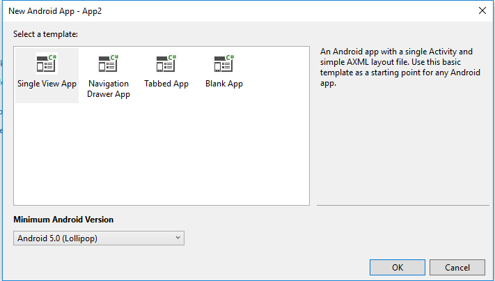Click the template description text
The image size is (495, 281).
[x=397, y=67]
